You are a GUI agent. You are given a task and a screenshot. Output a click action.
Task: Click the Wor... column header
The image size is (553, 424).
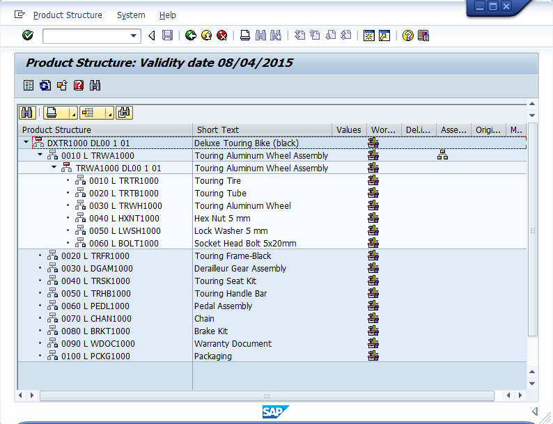tap(384, 129)
